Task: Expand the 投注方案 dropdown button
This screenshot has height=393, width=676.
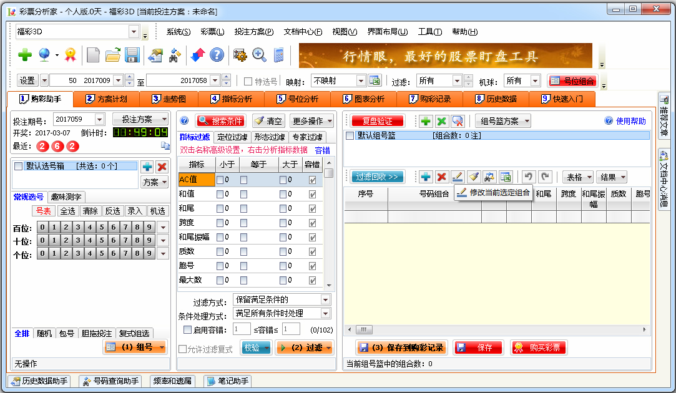Action: [140, 119]
